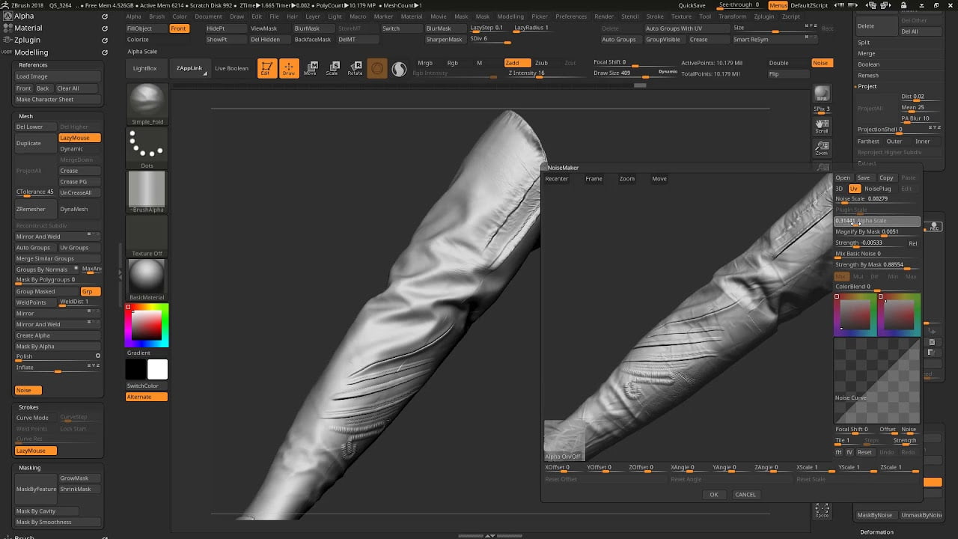
Task: Expand the Masking section header
Action: 30,467
